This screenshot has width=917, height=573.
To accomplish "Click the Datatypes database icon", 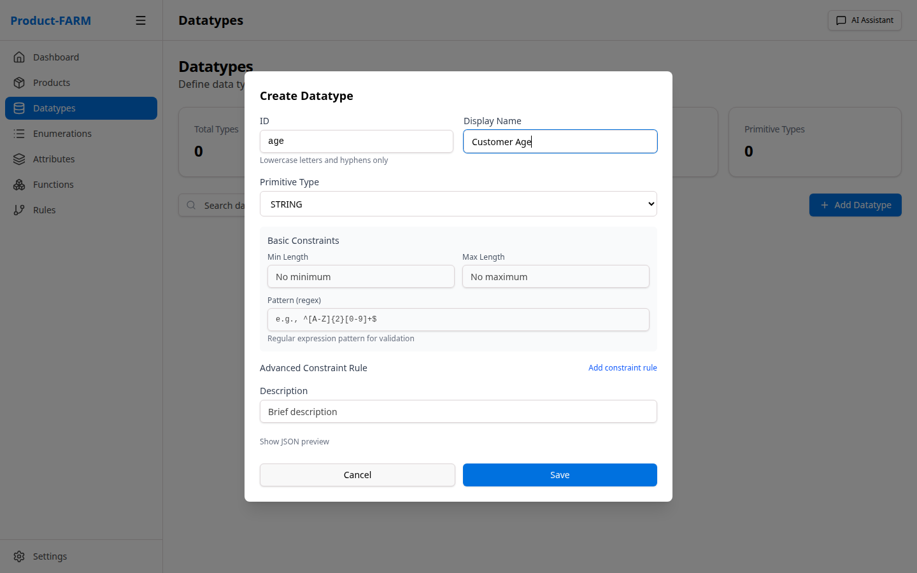I will coord(19,108).
